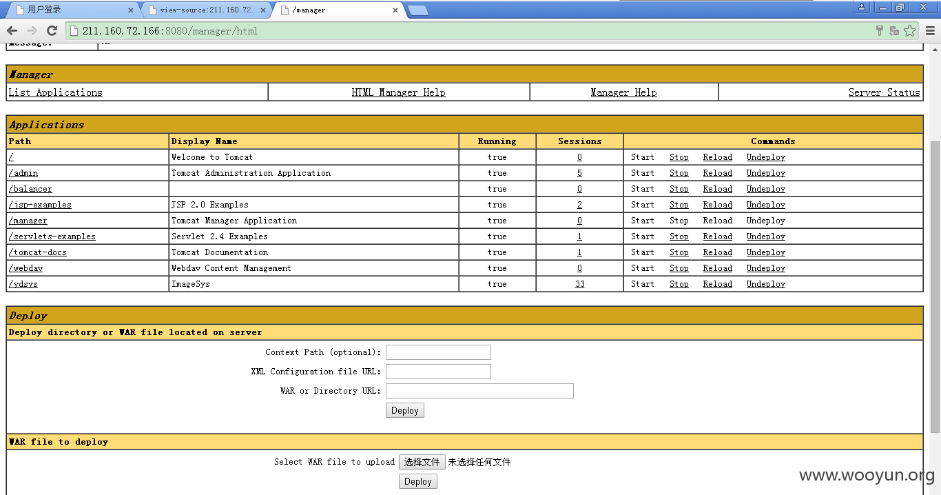This screenshot has height=495, width=941.
Task: Open the Server Status link
Action: pyautogui.click(x=885, y=92)
